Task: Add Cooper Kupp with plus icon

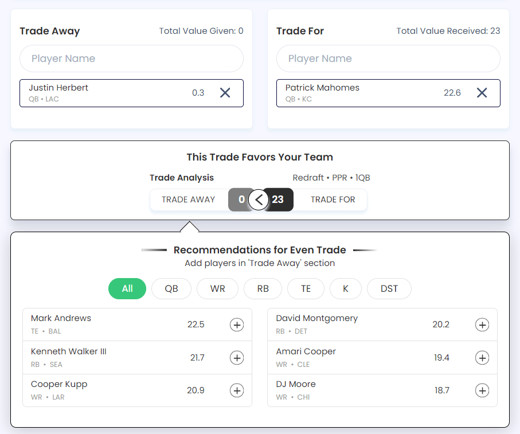Action: click(x=237, y=390)
